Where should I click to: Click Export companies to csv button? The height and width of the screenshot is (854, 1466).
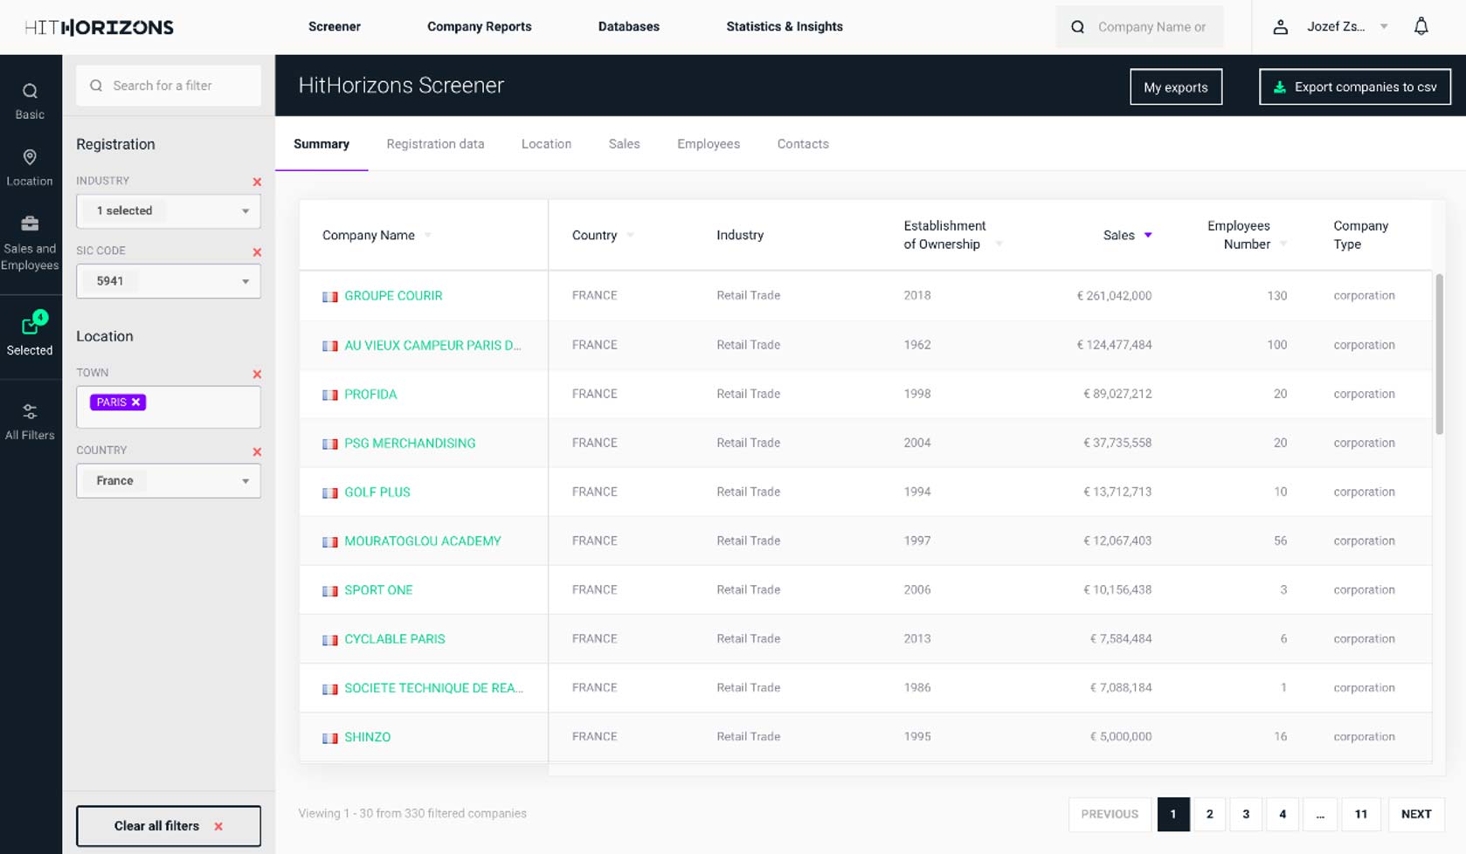click(x=1355, y=87)
